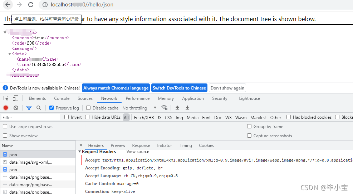Click the browser back arrow

pos(8,5)
